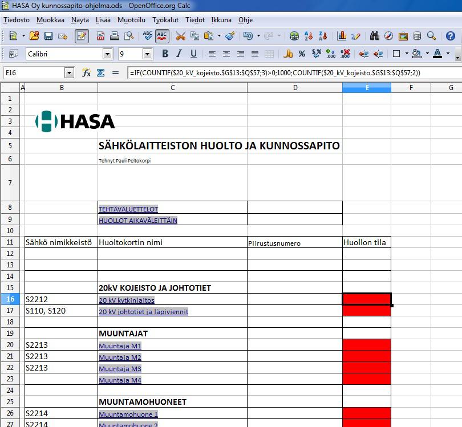Undo the last action
The width and height of the screenshot is (462, 427).
pos(248,36)
